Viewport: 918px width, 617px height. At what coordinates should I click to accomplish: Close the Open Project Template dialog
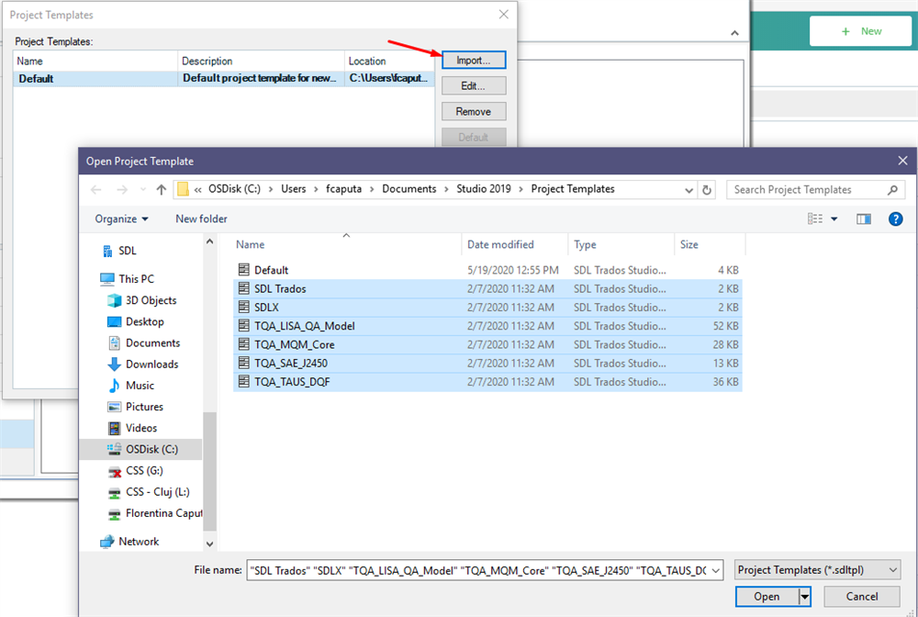point(902,161)
